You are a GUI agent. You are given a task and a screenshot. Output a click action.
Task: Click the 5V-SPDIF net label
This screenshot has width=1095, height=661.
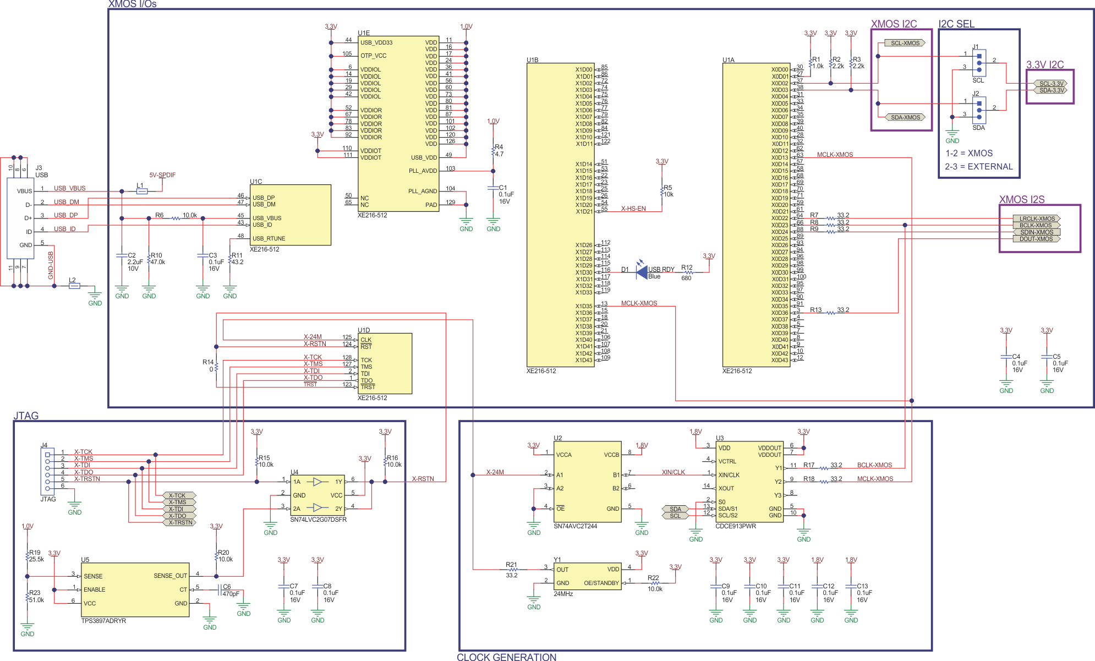tap(162, 175)
